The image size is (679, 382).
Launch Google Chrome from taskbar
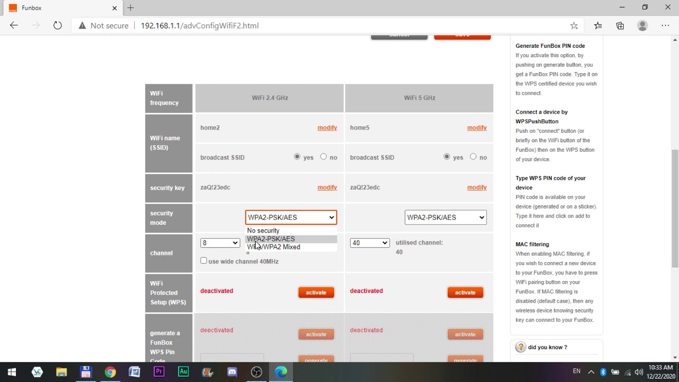[110, 372]
